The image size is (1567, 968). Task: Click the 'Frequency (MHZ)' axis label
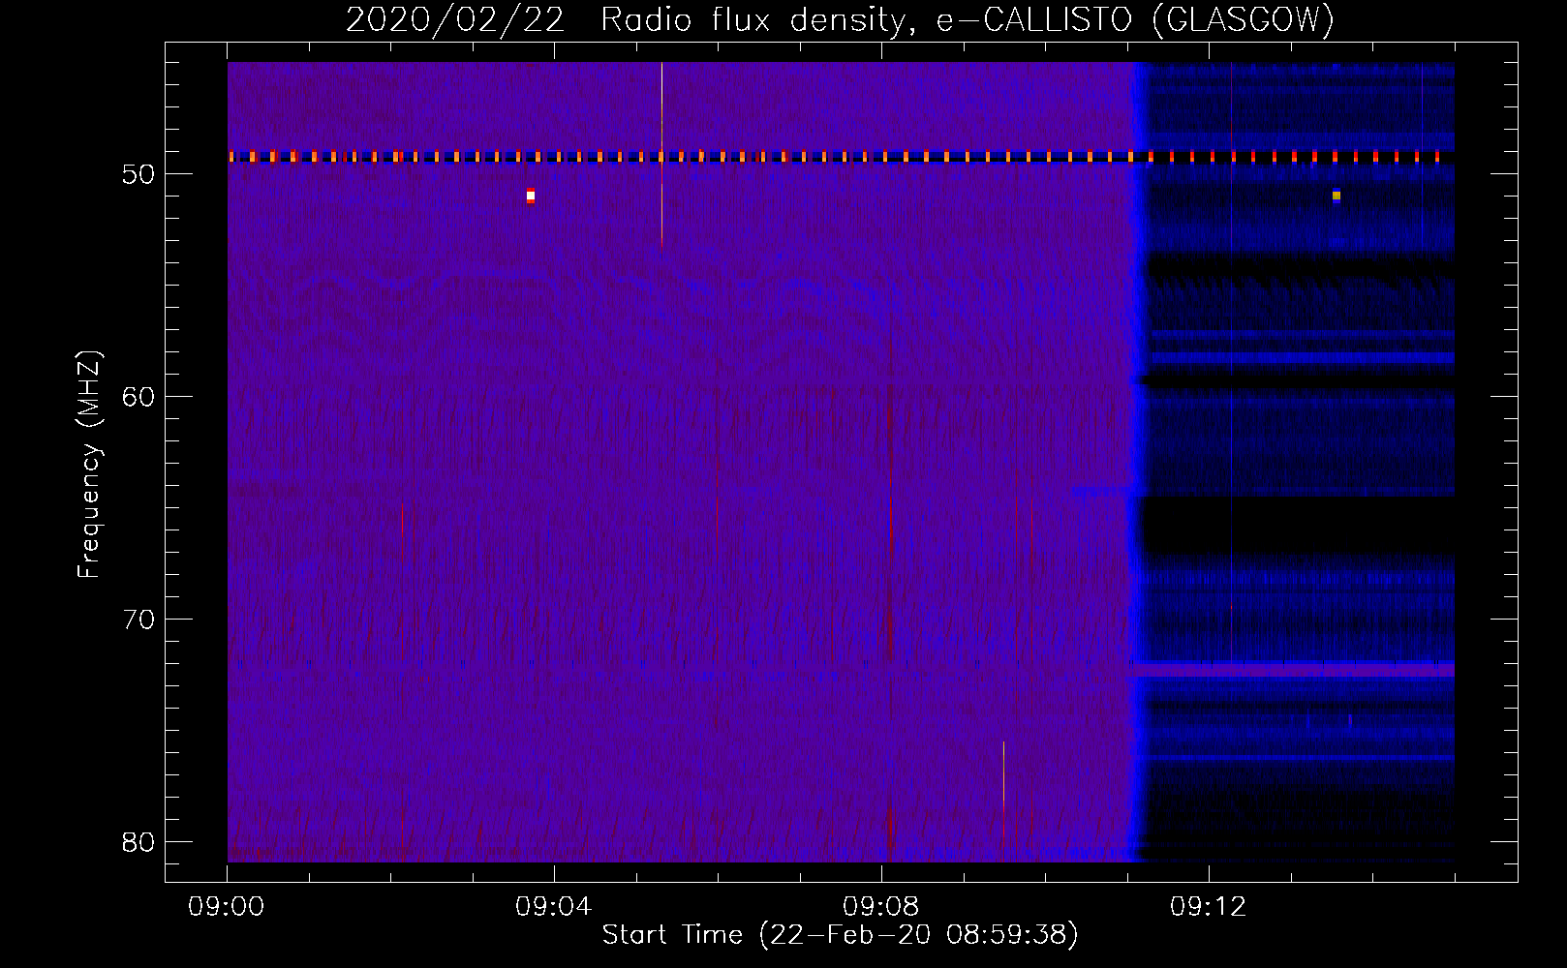90,465
